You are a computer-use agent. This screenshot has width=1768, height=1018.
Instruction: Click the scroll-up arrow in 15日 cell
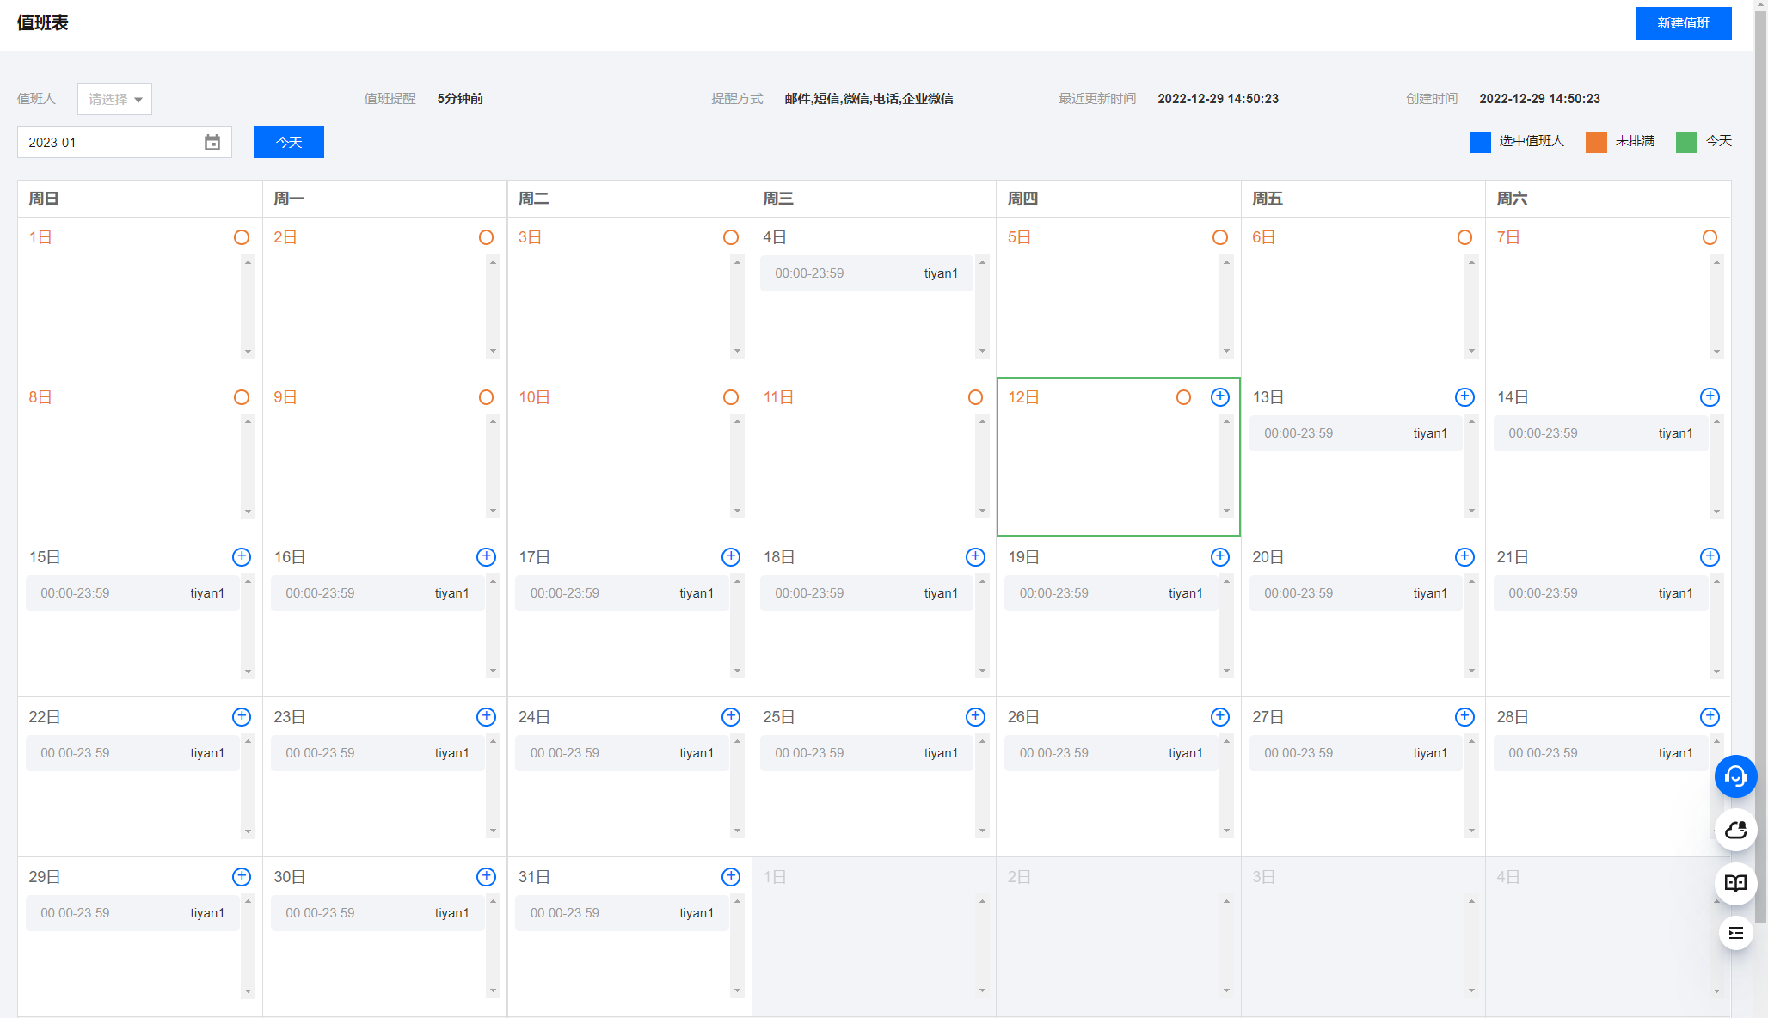(x=248, y=582)
